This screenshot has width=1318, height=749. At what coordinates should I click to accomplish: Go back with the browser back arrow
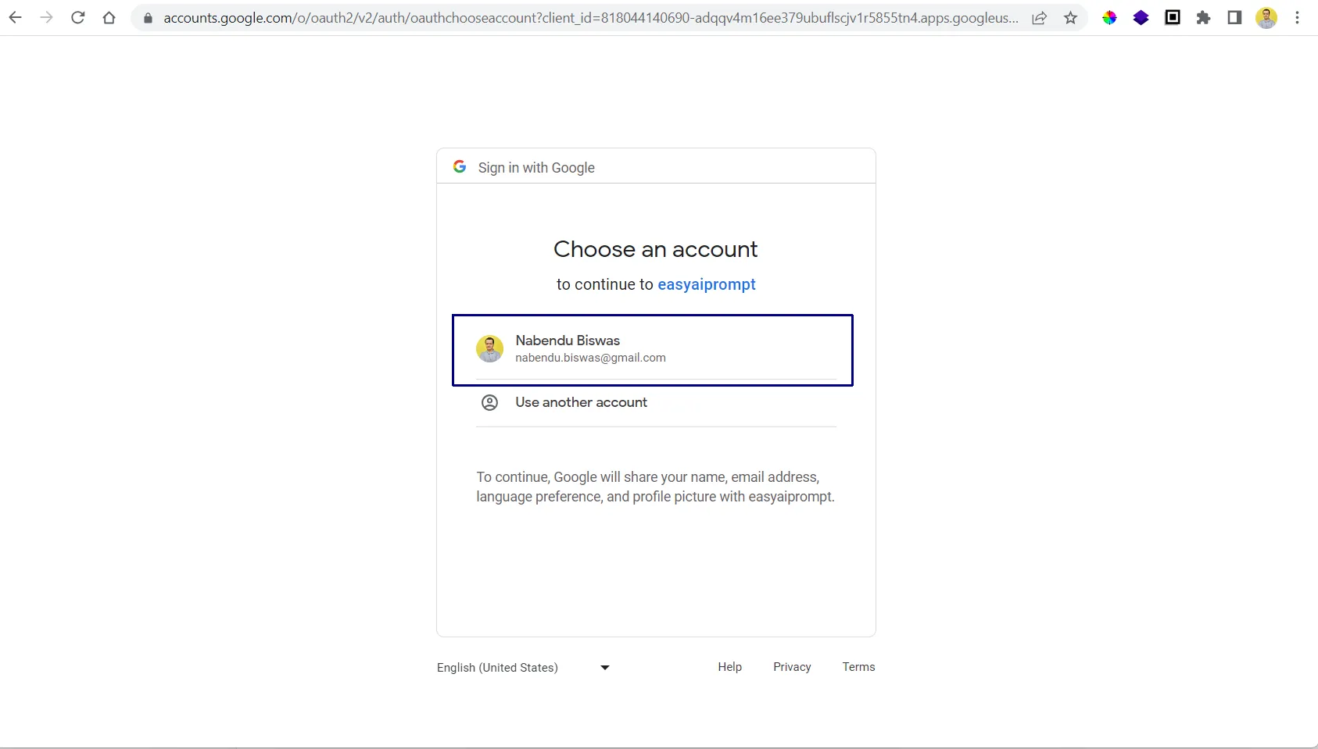pos(16,17)
